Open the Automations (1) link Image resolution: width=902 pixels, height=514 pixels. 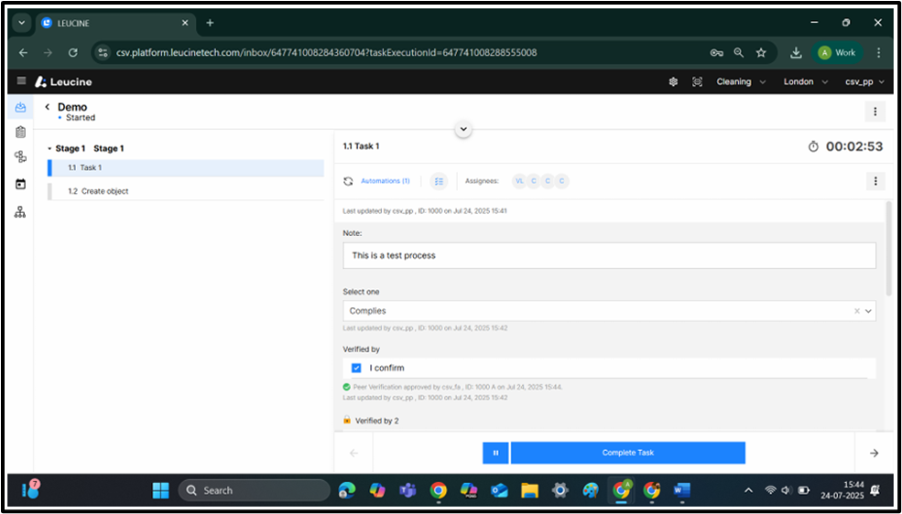[x=385, y=181]
